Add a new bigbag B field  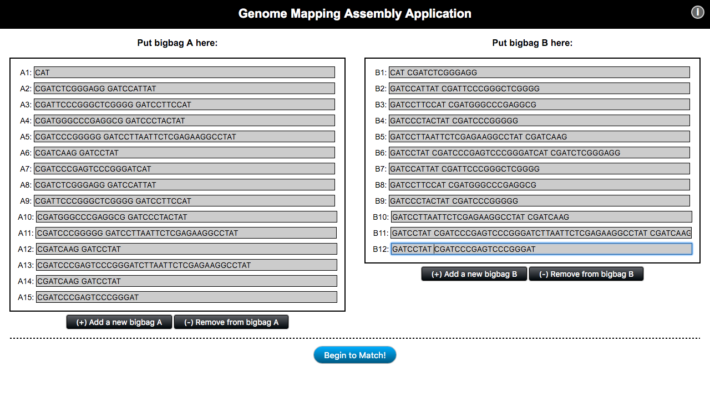(474, 274)
